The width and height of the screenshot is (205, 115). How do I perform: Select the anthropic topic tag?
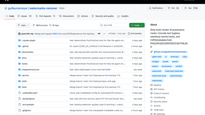175,57
